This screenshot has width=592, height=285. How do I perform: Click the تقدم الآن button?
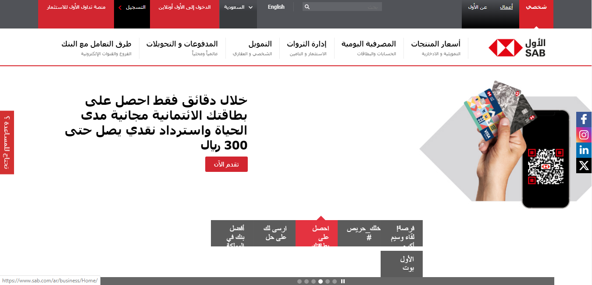(226, 164)
